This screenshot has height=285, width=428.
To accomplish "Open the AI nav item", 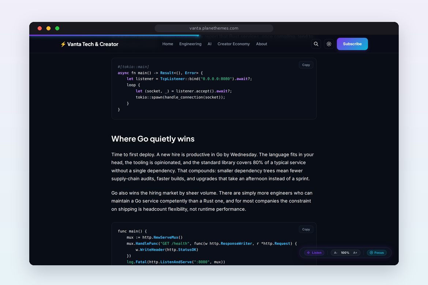I will click(x=209, y=44).
